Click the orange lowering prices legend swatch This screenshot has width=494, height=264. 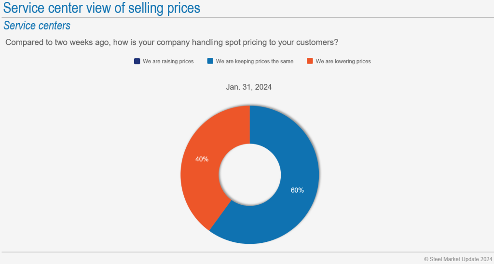pos(310,62)
